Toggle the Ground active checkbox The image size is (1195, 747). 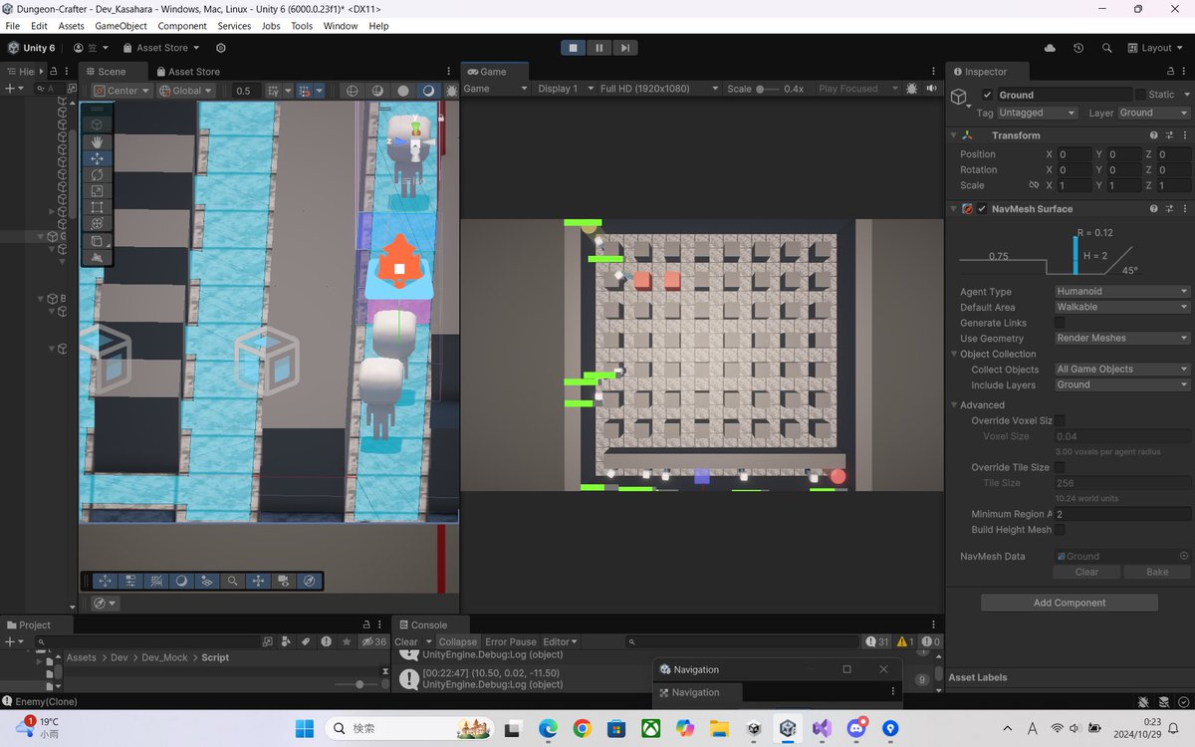[x=987, y=95]
